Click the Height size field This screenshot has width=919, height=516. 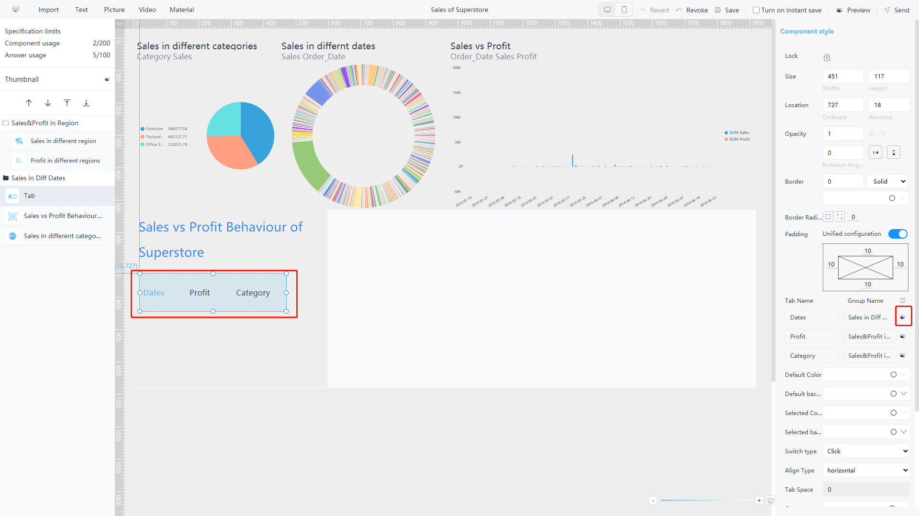[889, 76]
